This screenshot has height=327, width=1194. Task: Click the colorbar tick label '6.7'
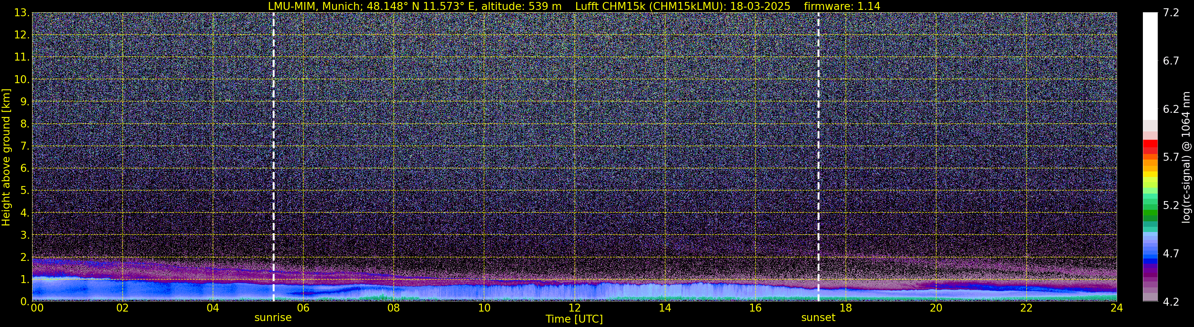[x=1171, y=61]
